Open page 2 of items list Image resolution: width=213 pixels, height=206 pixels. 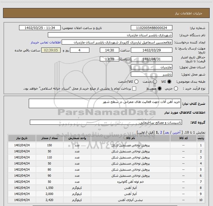pyautogui.click(x=161, y=132)
